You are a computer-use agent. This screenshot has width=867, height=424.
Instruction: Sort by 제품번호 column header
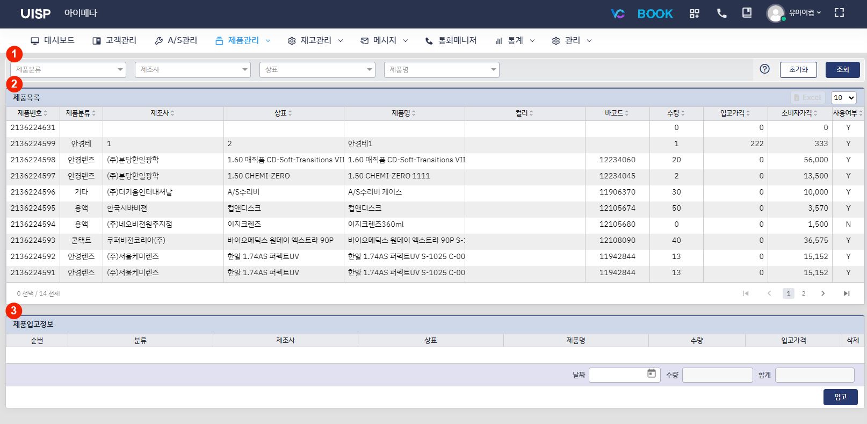[x=33, y=113]
